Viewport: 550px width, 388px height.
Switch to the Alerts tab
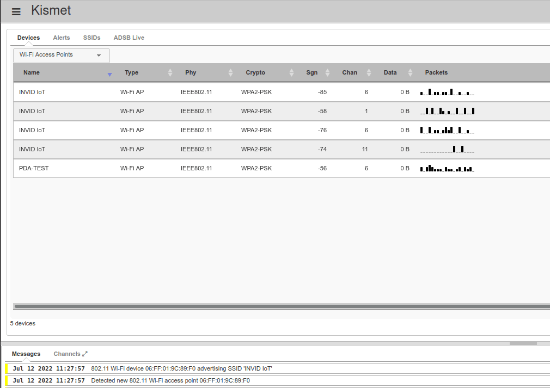click(62, 38)
